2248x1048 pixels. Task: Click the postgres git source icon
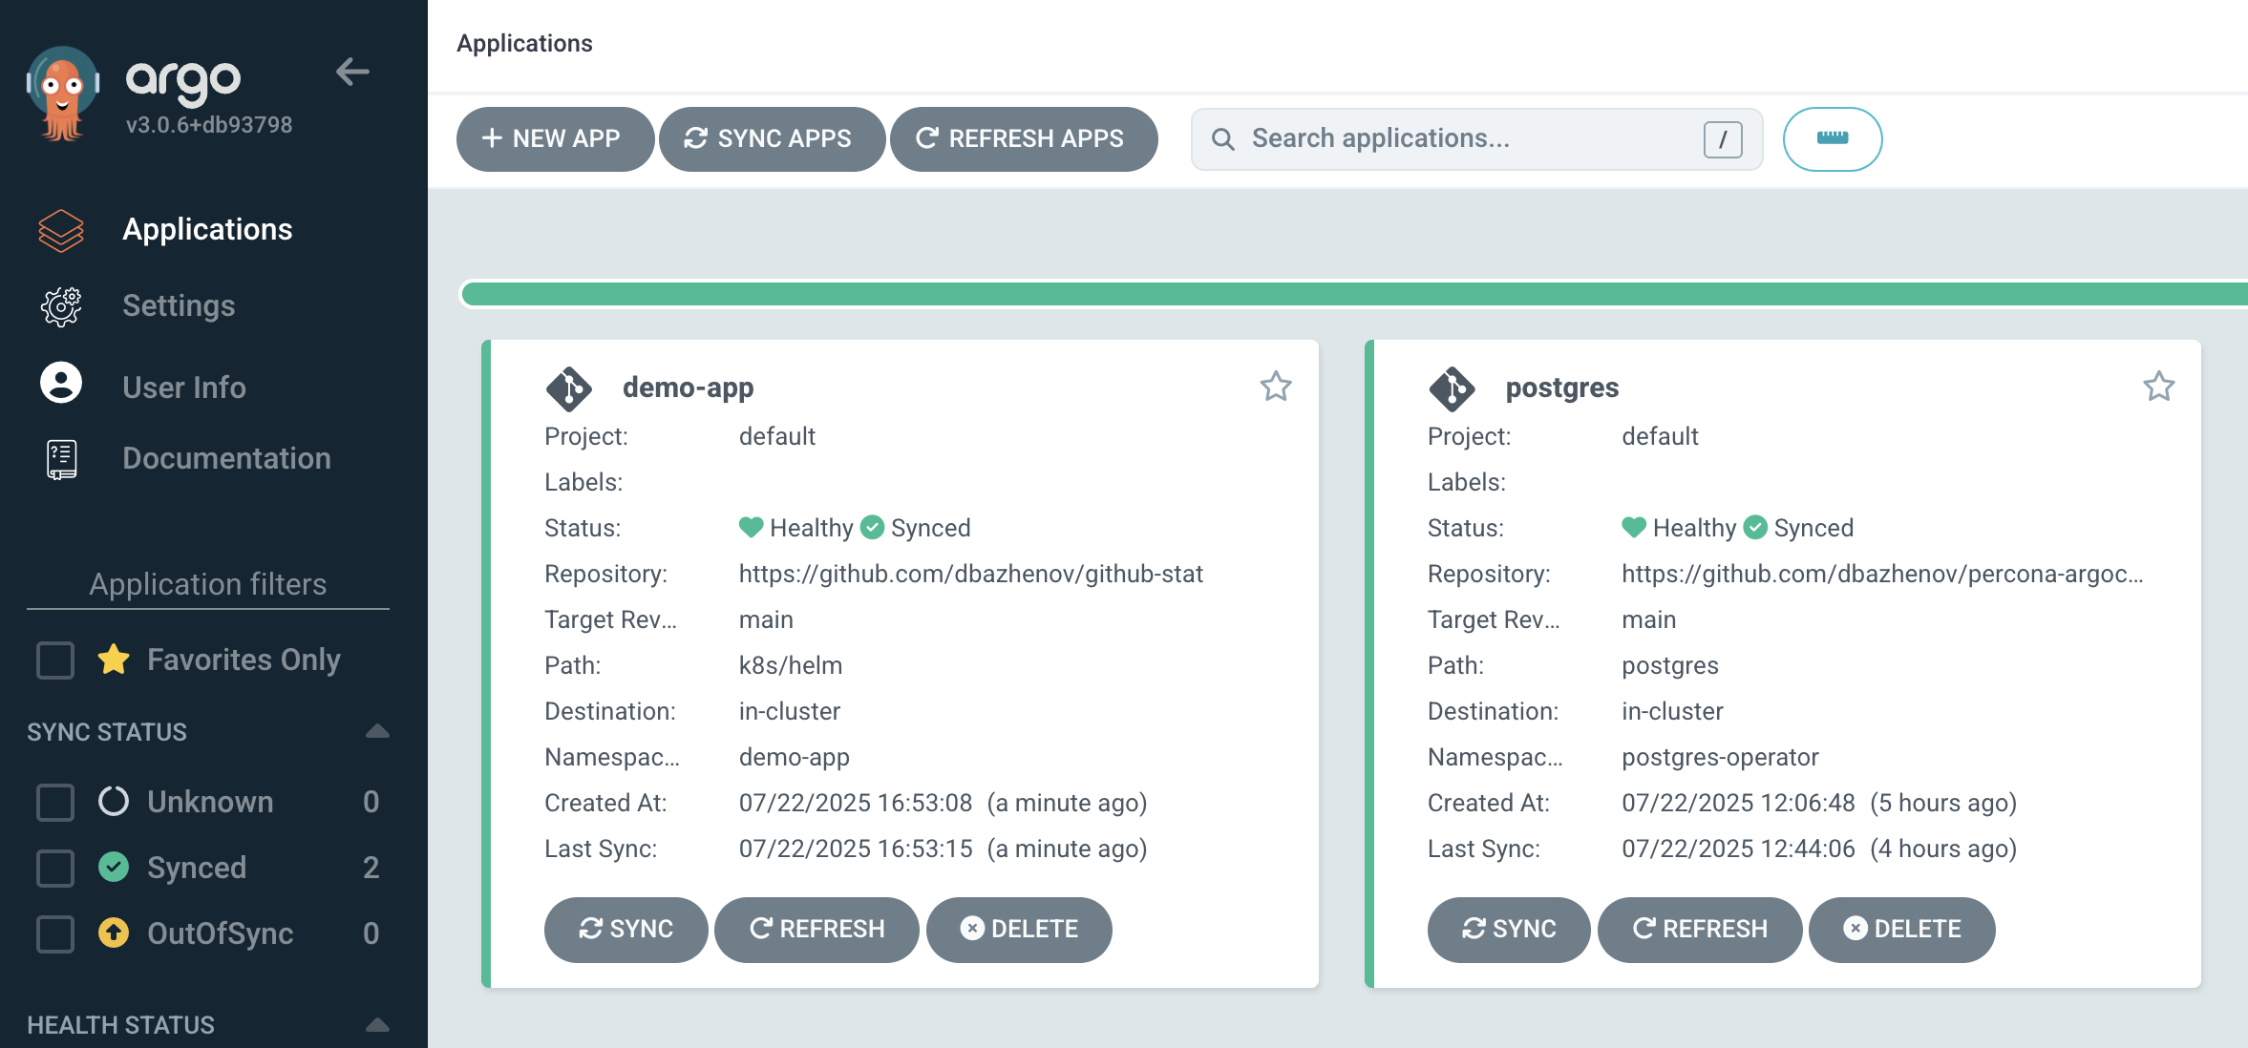click(x=1453, y=388)
